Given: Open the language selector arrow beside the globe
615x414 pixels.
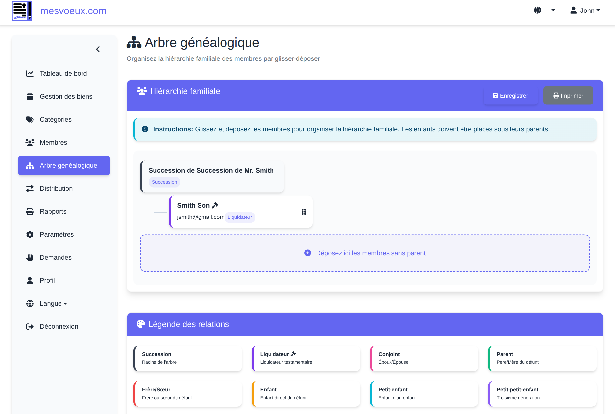Looking at the screenshot, I should tap(554, 10).
